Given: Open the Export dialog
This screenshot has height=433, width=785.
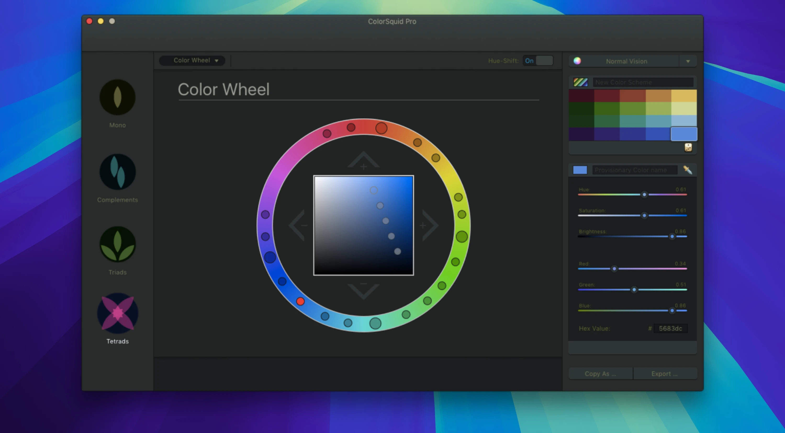Looking at the screenshot, I should (x=665, y=373).
